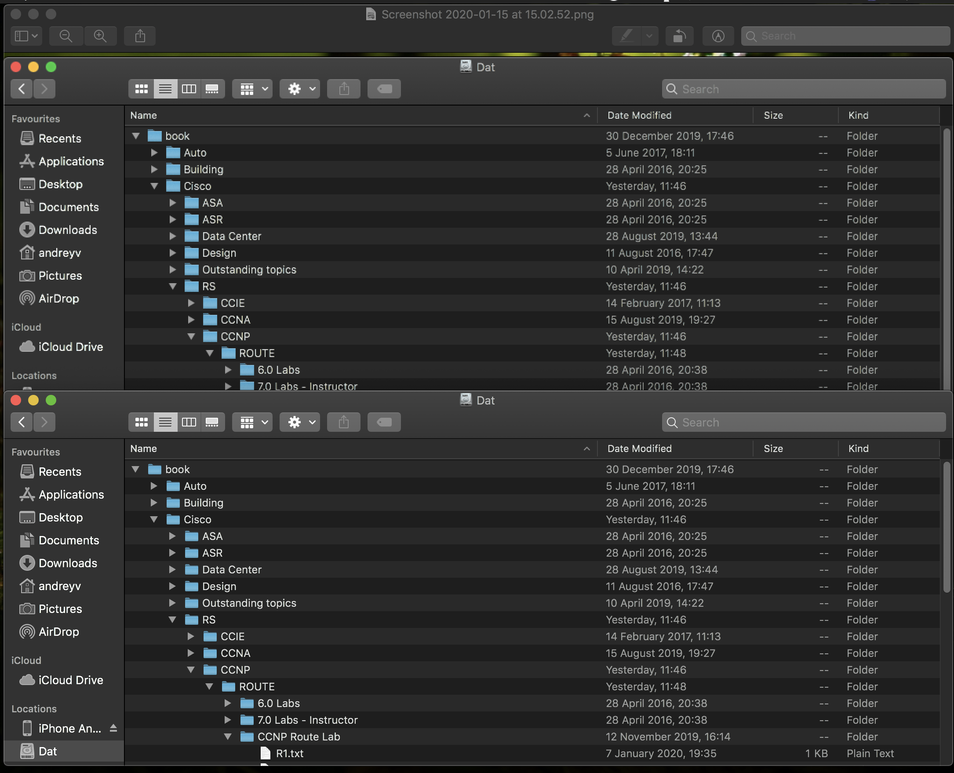Eject iPhone in bottom sidebar
The width and height of the screenshot is (954, 773).
click(113, 728)
